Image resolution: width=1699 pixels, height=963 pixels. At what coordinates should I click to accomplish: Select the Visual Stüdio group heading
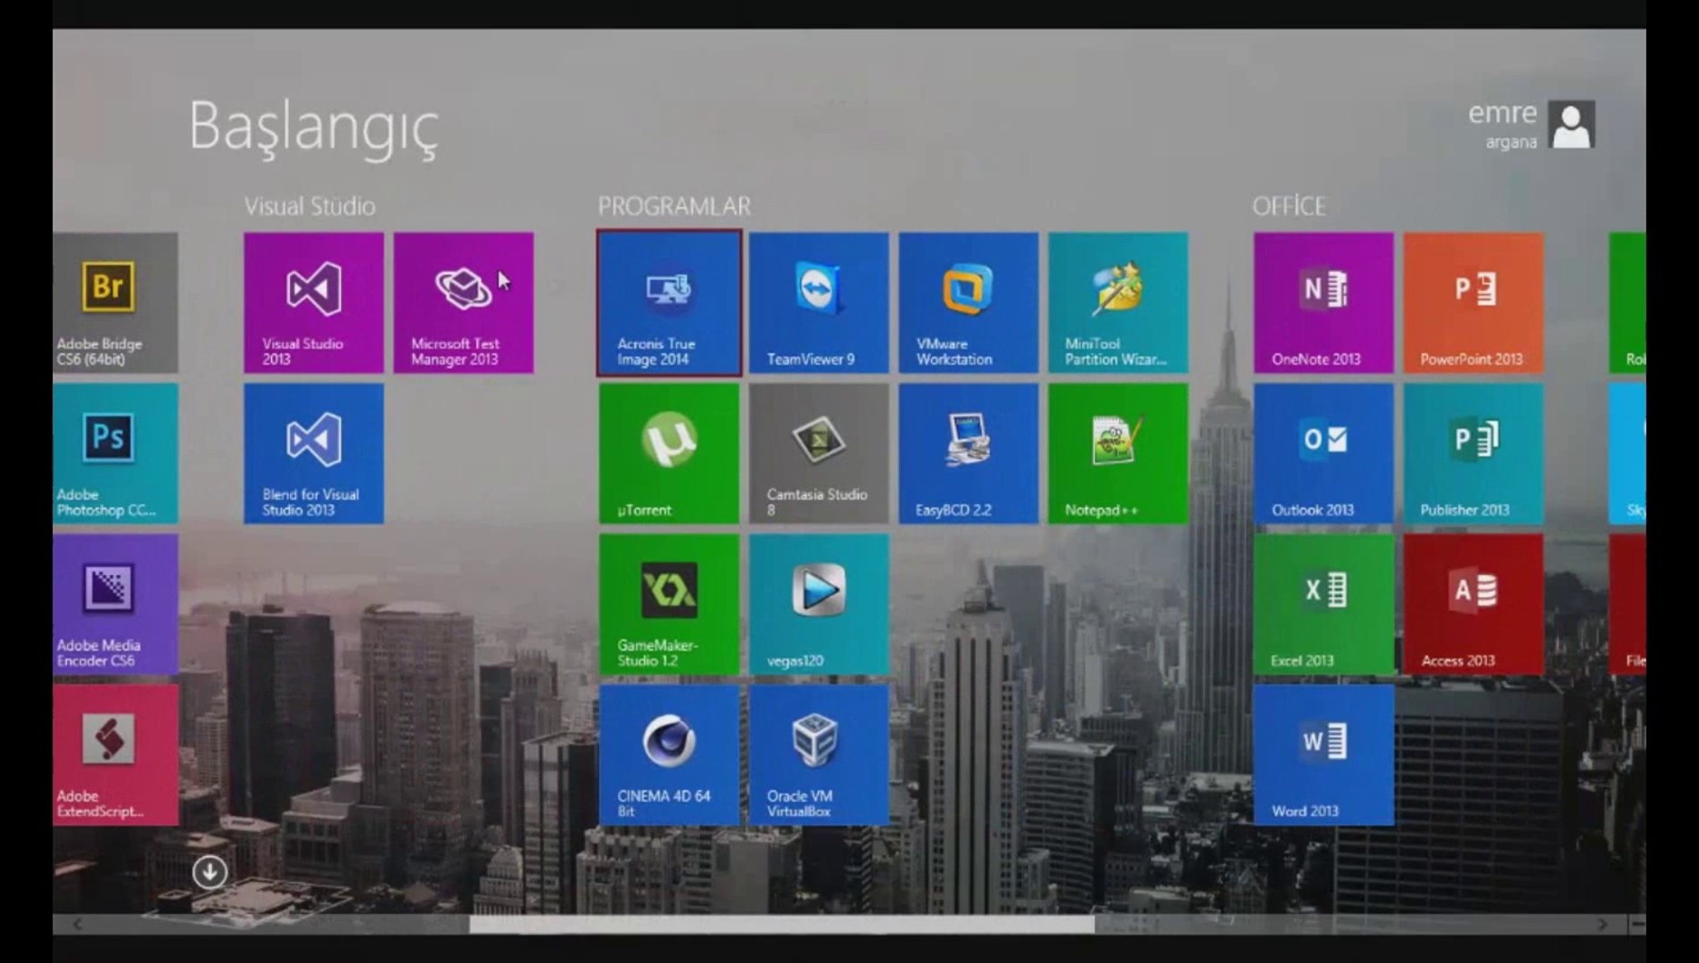click(309, 206)
